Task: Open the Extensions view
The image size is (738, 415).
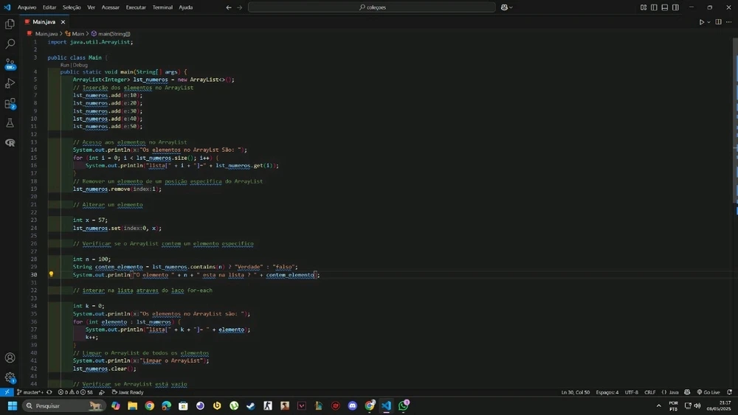Action: pos(10,104)
